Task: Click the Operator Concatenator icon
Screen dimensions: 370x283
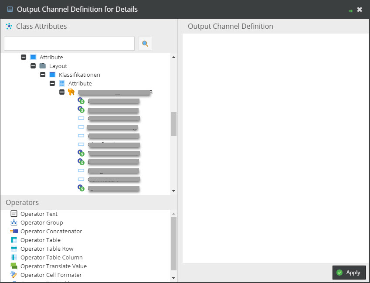Action: 14,231
